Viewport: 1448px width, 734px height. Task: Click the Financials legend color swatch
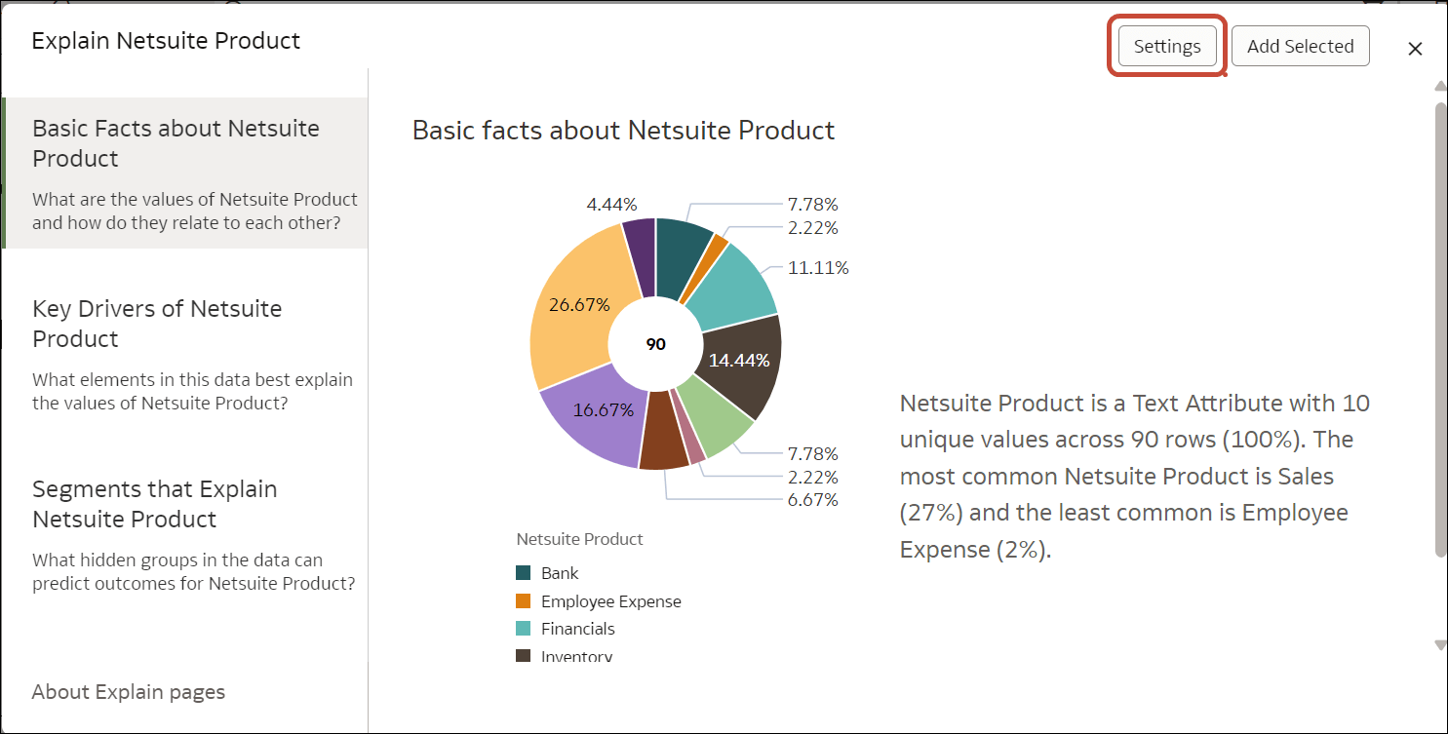point(524,629)
